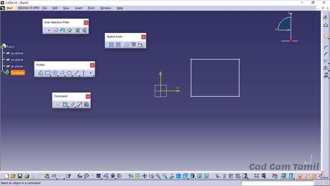This screenshot has height=186, width=330.
Task: Close the User Selection Filter toolbar
Action: point(86,23)
